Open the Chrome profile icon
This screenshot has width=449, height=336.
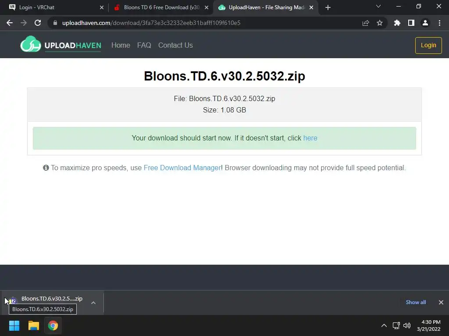pyautogui.click(x=425, y=23)
